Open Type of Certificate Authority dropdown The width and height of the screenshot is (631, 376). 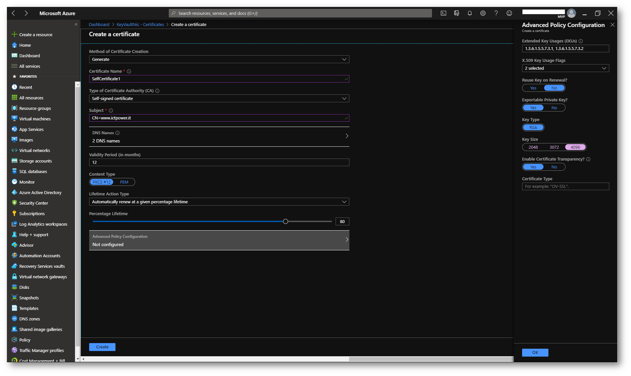coord(219,98)
